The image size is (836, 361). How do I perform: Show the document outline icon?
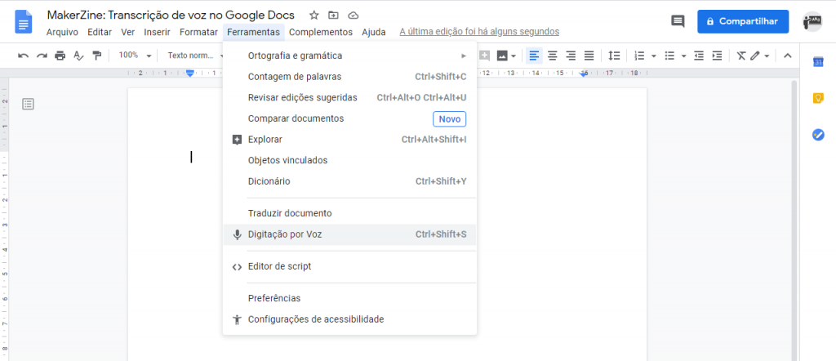(29, 104)
